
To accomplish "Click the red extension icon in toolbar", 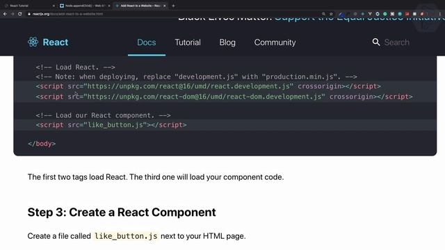I will point(407,14).
